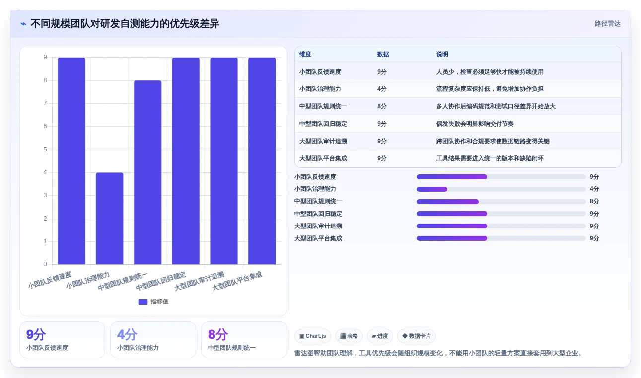Click the 进度 tag chip

pos(380,336)
